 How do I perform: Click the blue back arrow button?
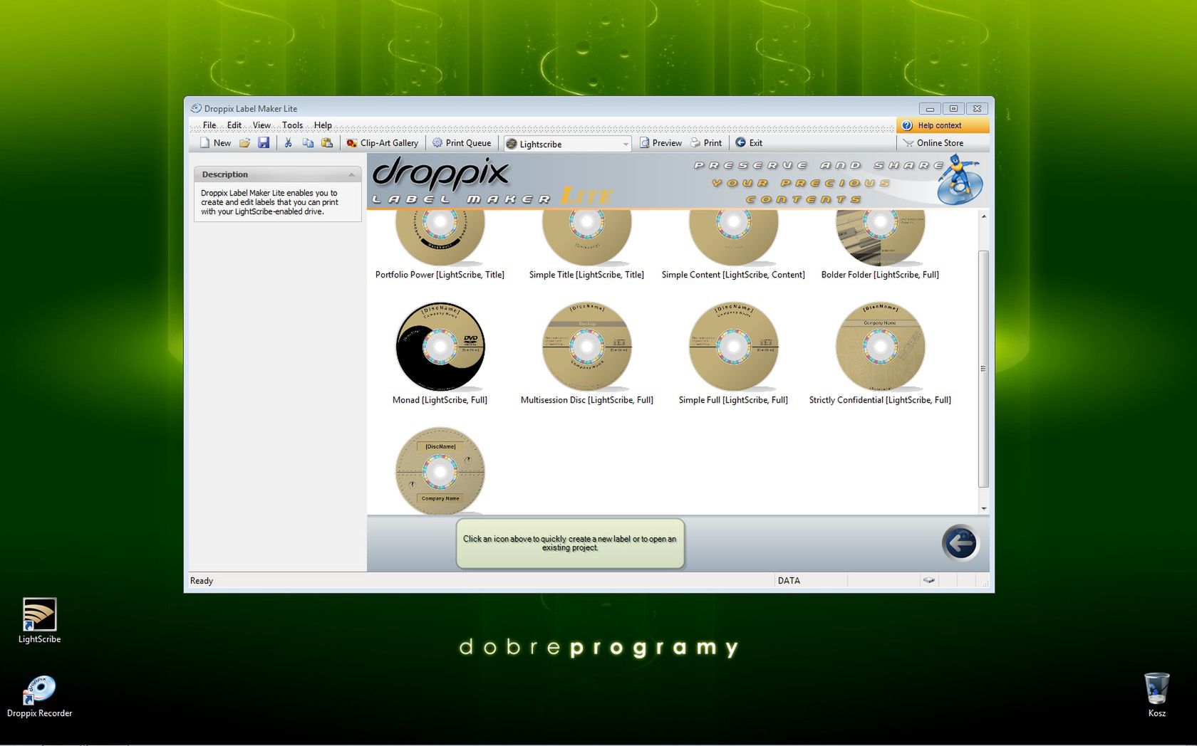[x=960, y=543]
